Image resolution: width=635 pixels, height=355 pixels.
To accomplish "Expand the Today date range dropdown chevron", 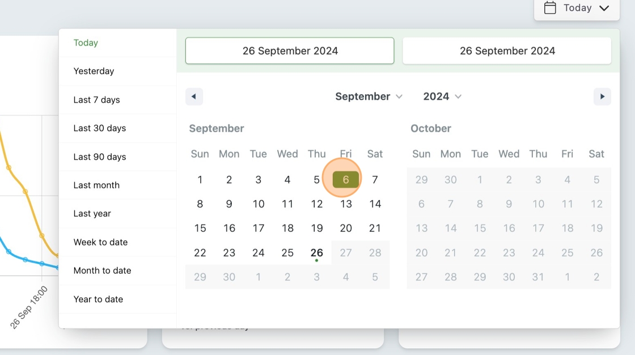I will (x=604, y=8).
